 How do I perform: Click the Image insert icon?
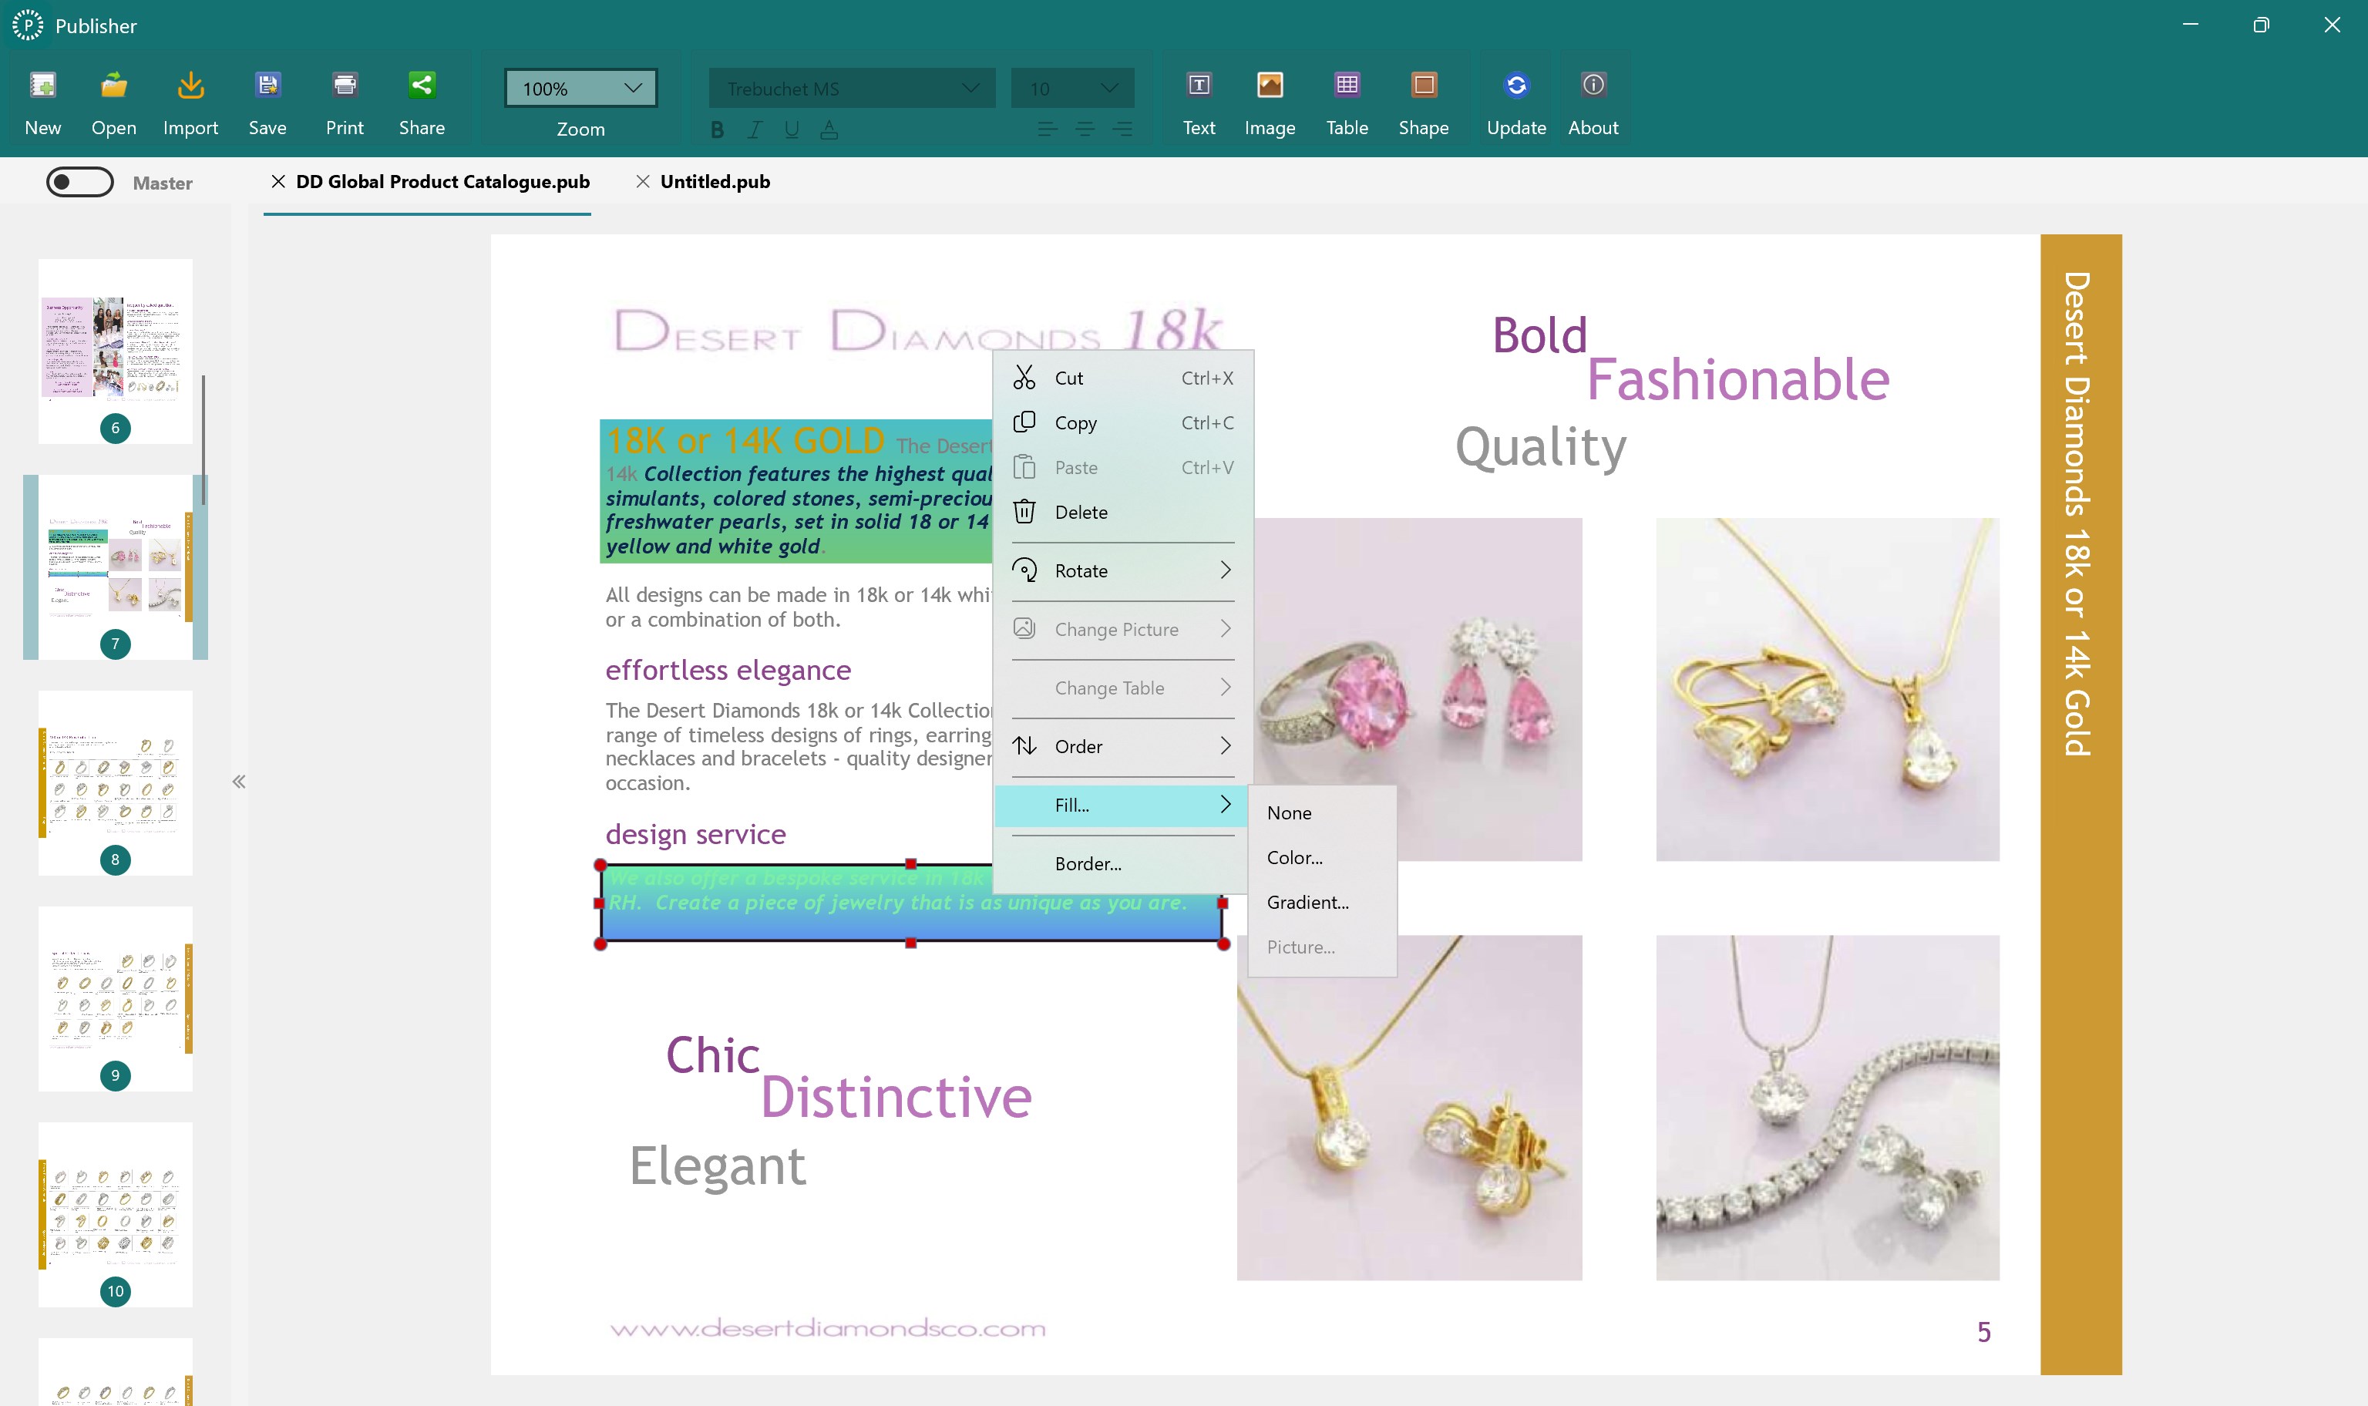(x=1270, y=99)
